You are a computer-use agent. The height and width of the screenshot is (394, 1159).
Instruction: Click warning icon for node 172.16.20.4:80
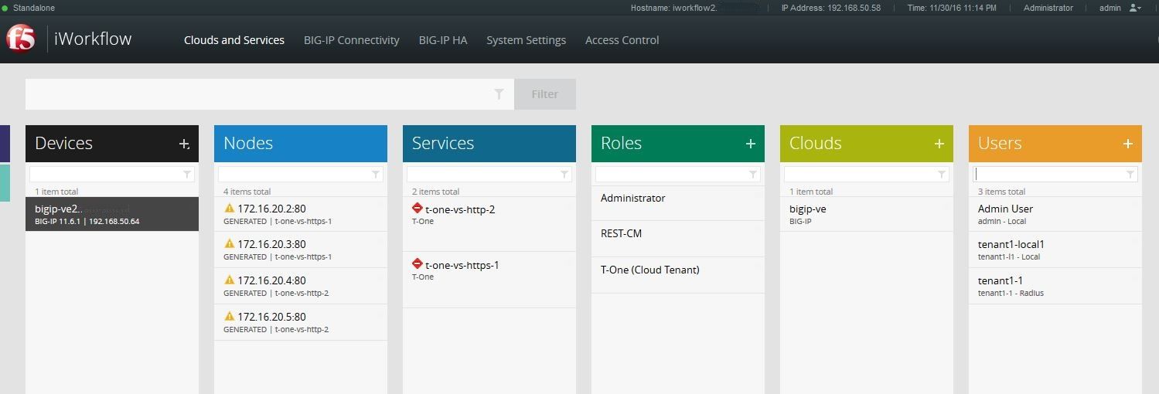tap(229, 280)
